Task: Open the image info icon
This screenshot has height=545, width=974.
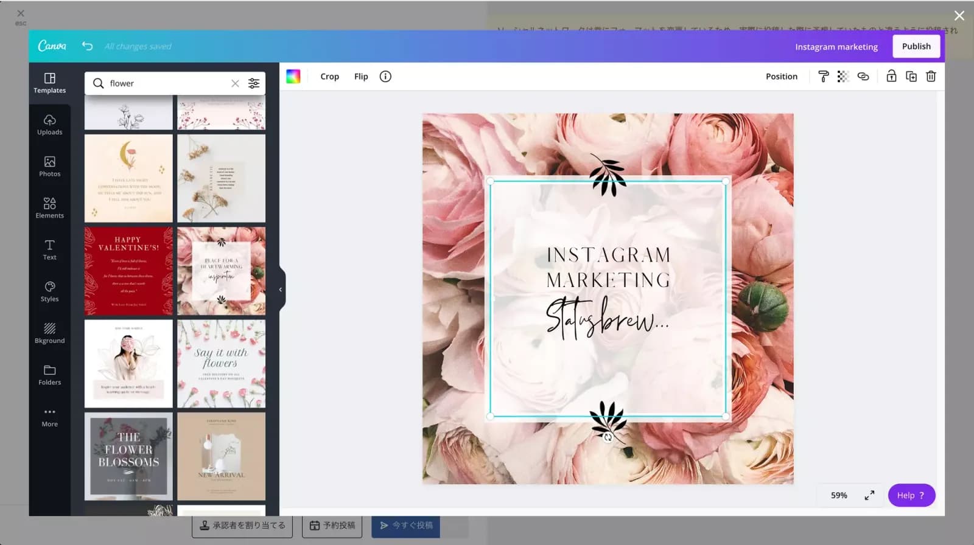Action: (385, 77)
